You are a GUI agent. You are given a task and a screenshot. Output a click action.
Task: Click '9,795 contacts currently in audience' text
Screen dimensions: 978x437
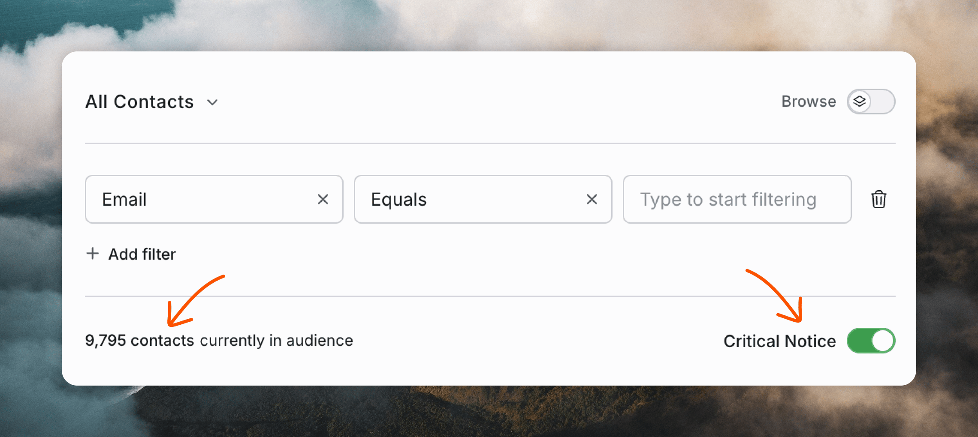pos(219,341)
